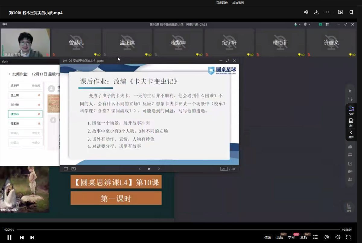Select the highlighted 楼怡菲 homework row
The width and height of the screenshot is (362, 243).
coord(25,114)
